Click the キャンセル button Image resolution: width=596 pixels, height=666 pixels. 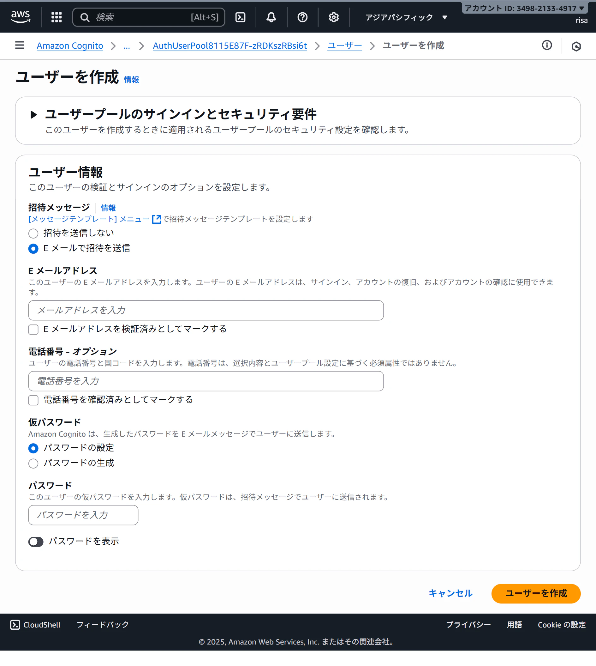[450, 593]
